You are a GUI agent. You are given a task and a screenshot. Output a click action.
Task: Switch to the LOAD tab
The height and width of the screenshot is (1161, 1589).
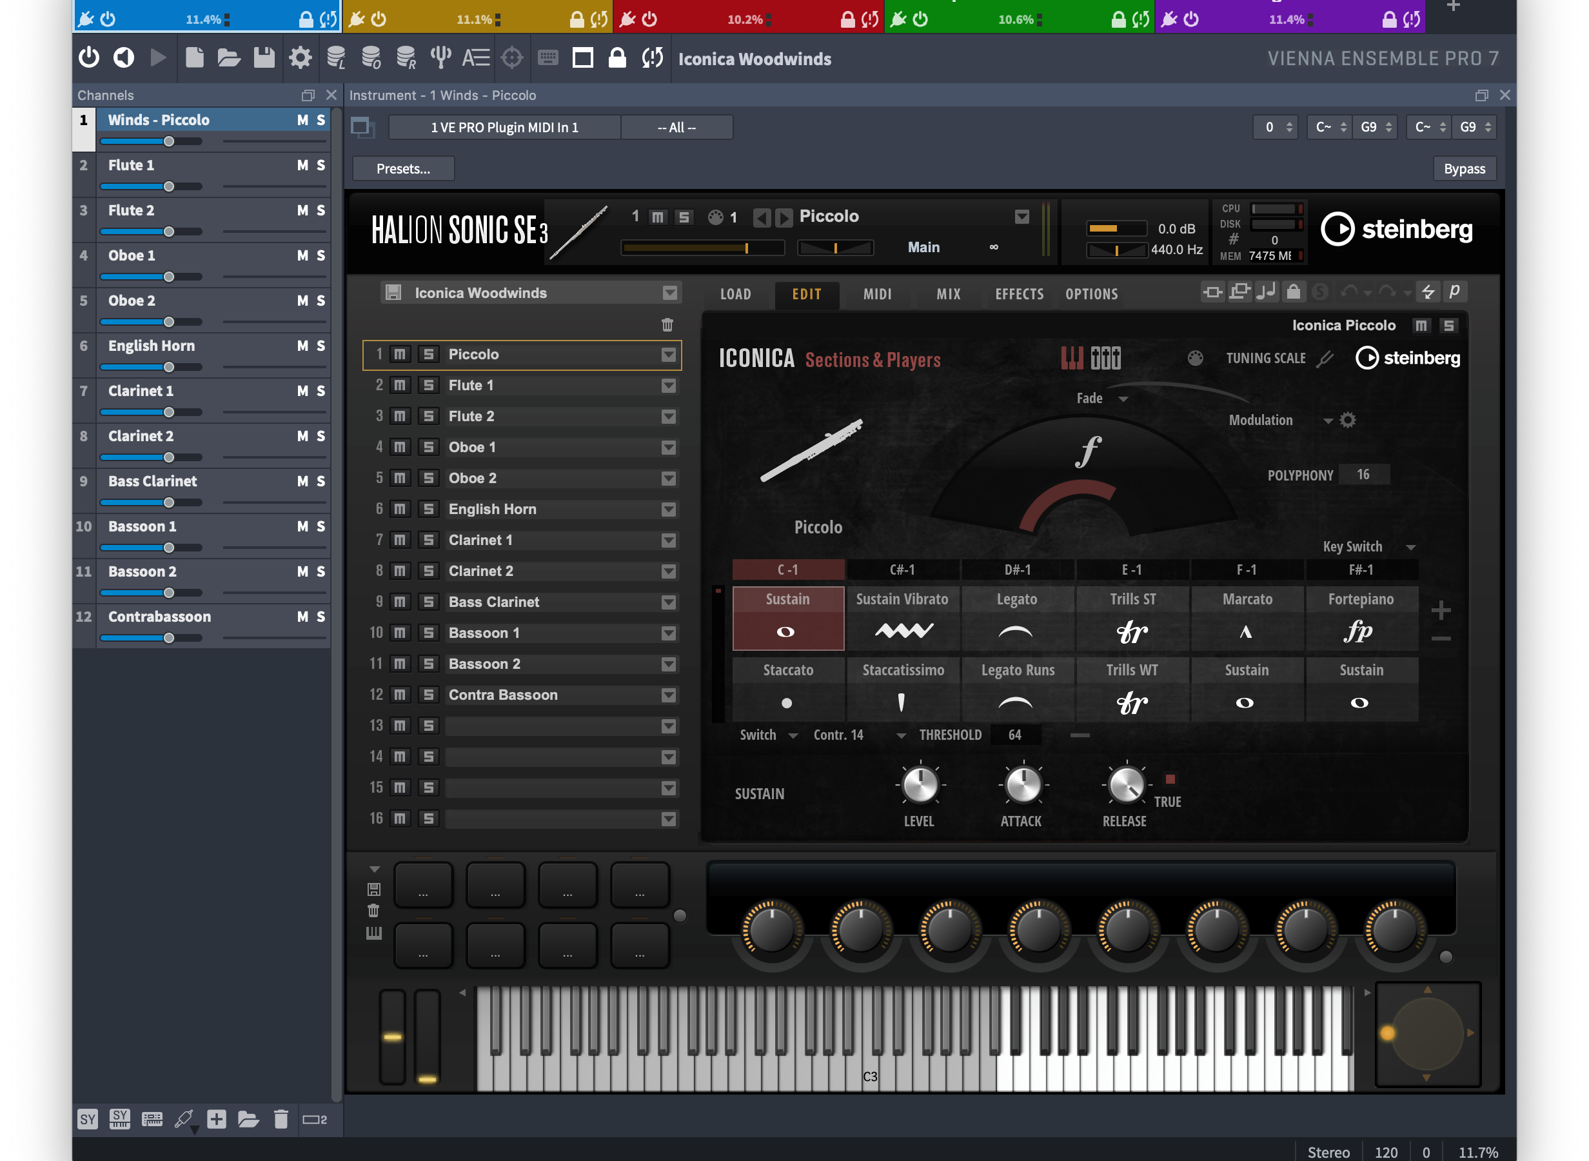click(735, 293)
